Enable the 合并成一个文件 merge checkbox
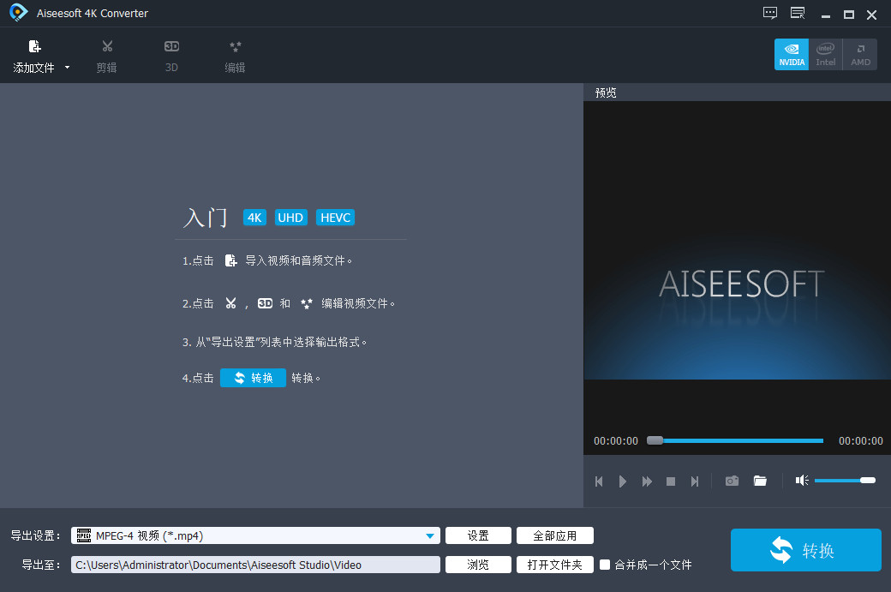 click(605, 565)
